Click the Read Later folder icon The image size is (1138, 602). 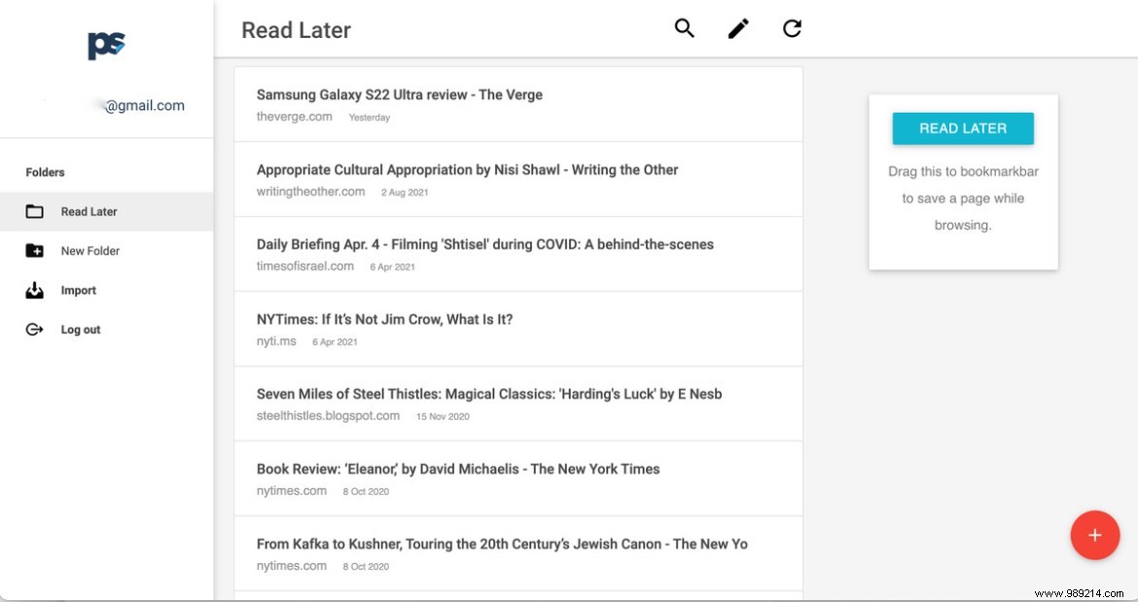[x=32, y=210]
